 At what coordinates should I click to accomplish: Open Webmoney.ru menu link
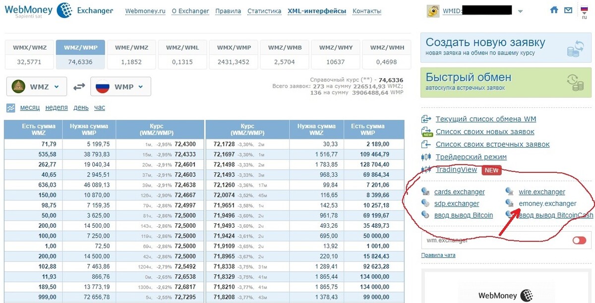(x=145, y=11)
